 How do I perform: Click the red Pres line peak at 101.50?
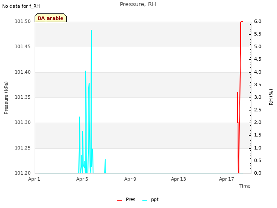tap(241, 22)
